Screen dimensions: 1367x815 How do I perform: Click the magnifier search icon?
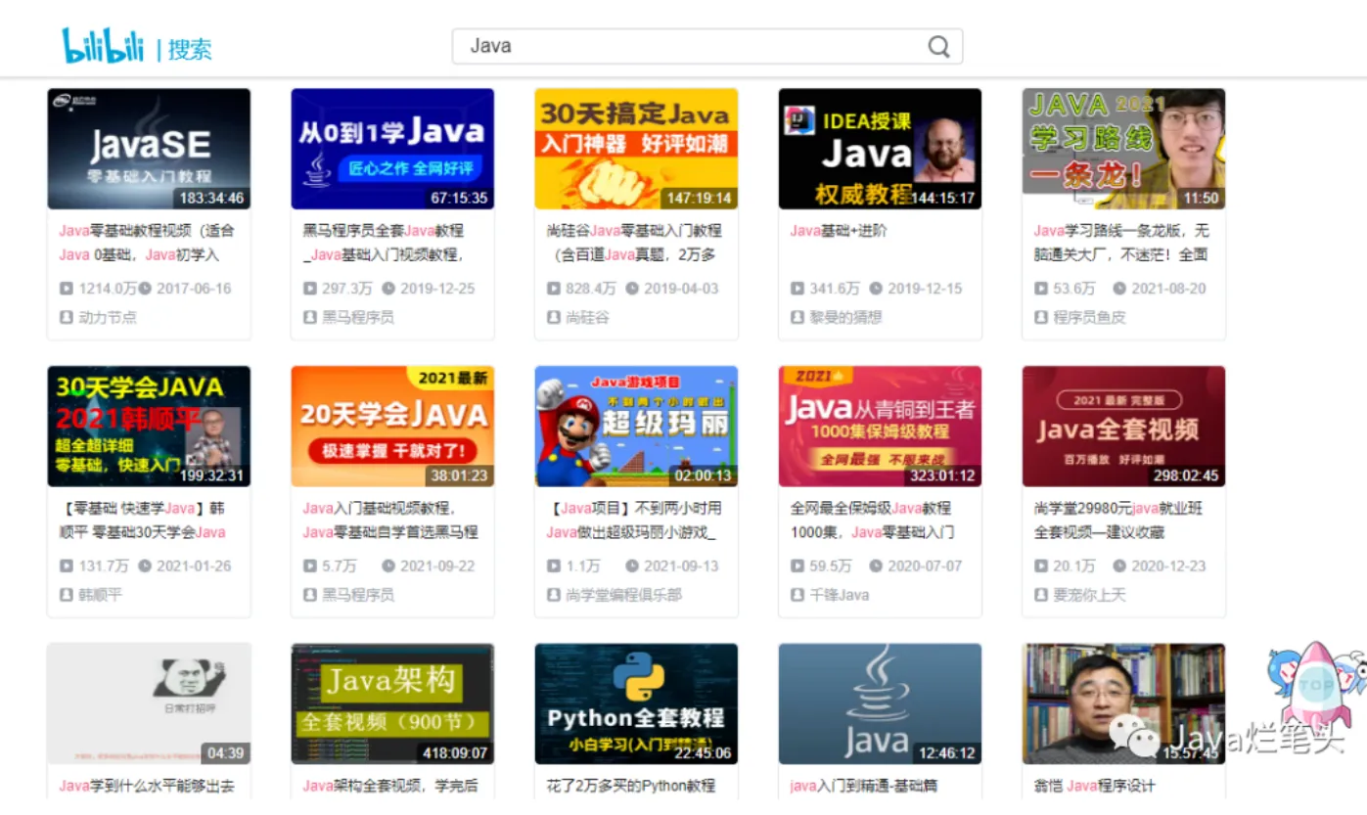[x=938, y=46]
